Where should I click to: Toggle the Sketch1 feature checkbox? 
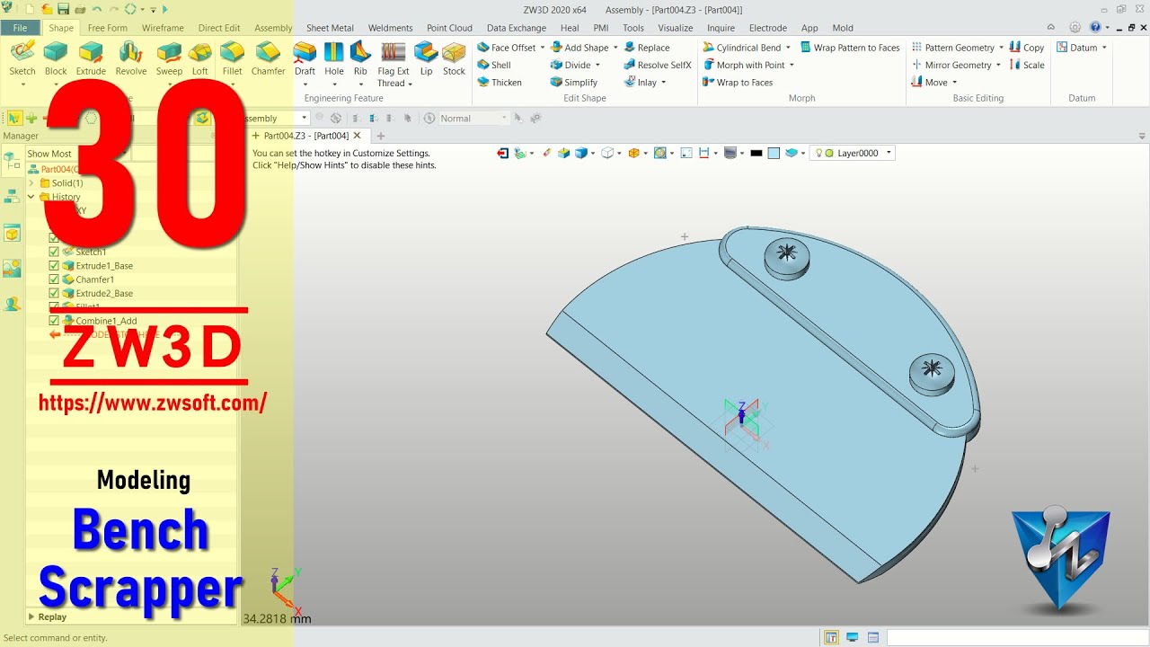(x=54, y=252)
